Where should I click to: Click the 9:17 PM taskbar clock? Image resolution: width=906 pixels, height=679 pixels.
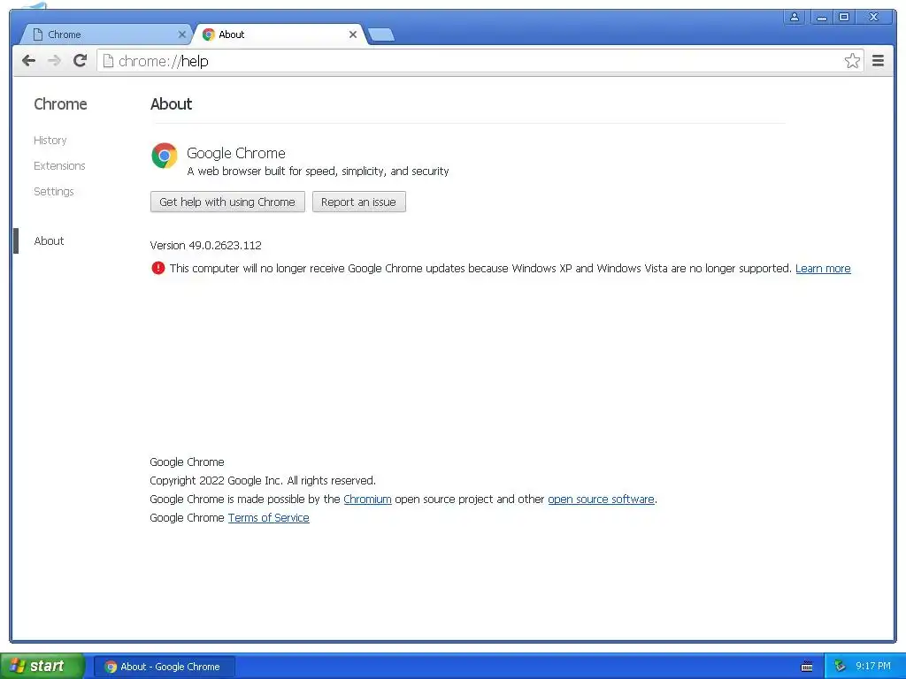click(873, 667)
